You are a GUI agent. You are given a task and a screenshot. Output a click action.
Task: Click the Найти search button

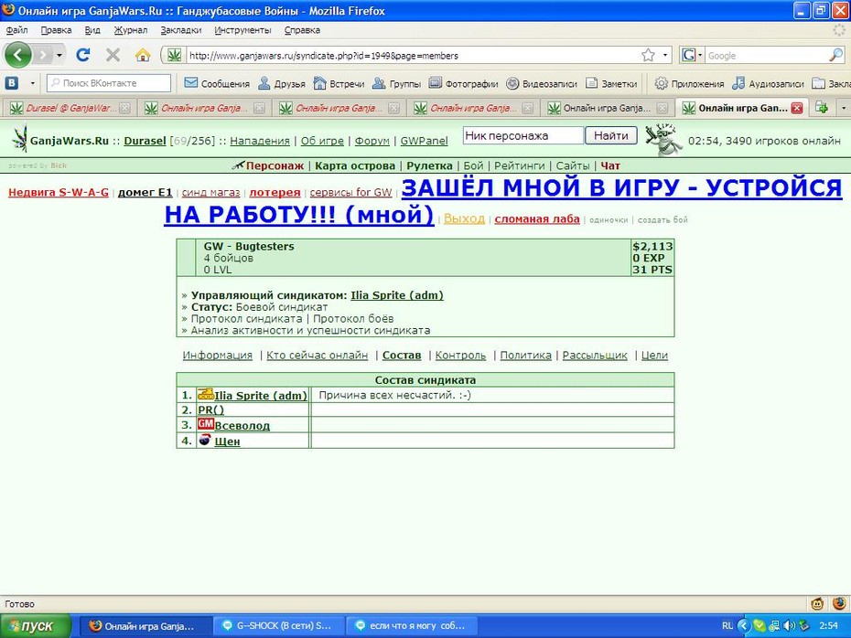(610, 135)
